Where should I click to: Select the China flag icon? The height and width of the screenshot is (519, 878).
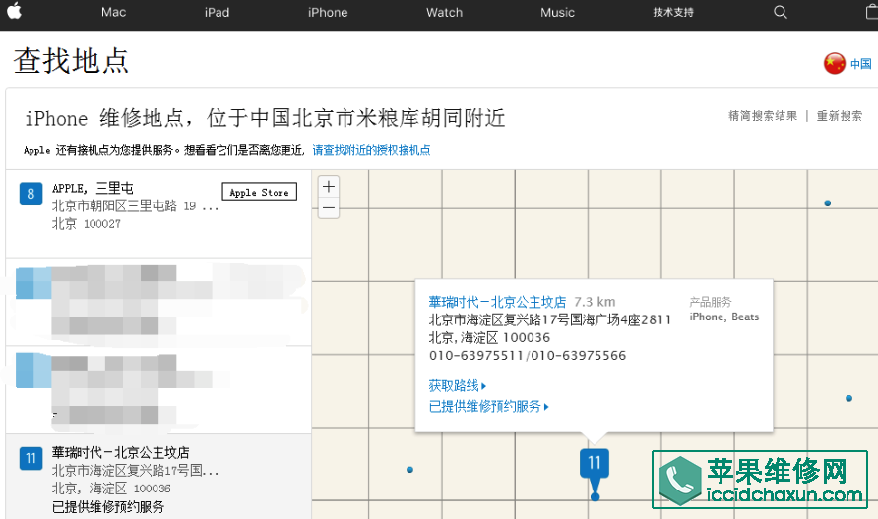tap(834, 63)
